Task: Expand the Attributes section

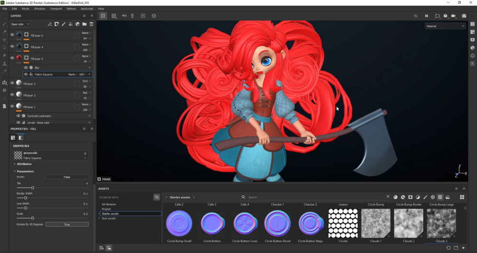Action: (x=15, y=164)
